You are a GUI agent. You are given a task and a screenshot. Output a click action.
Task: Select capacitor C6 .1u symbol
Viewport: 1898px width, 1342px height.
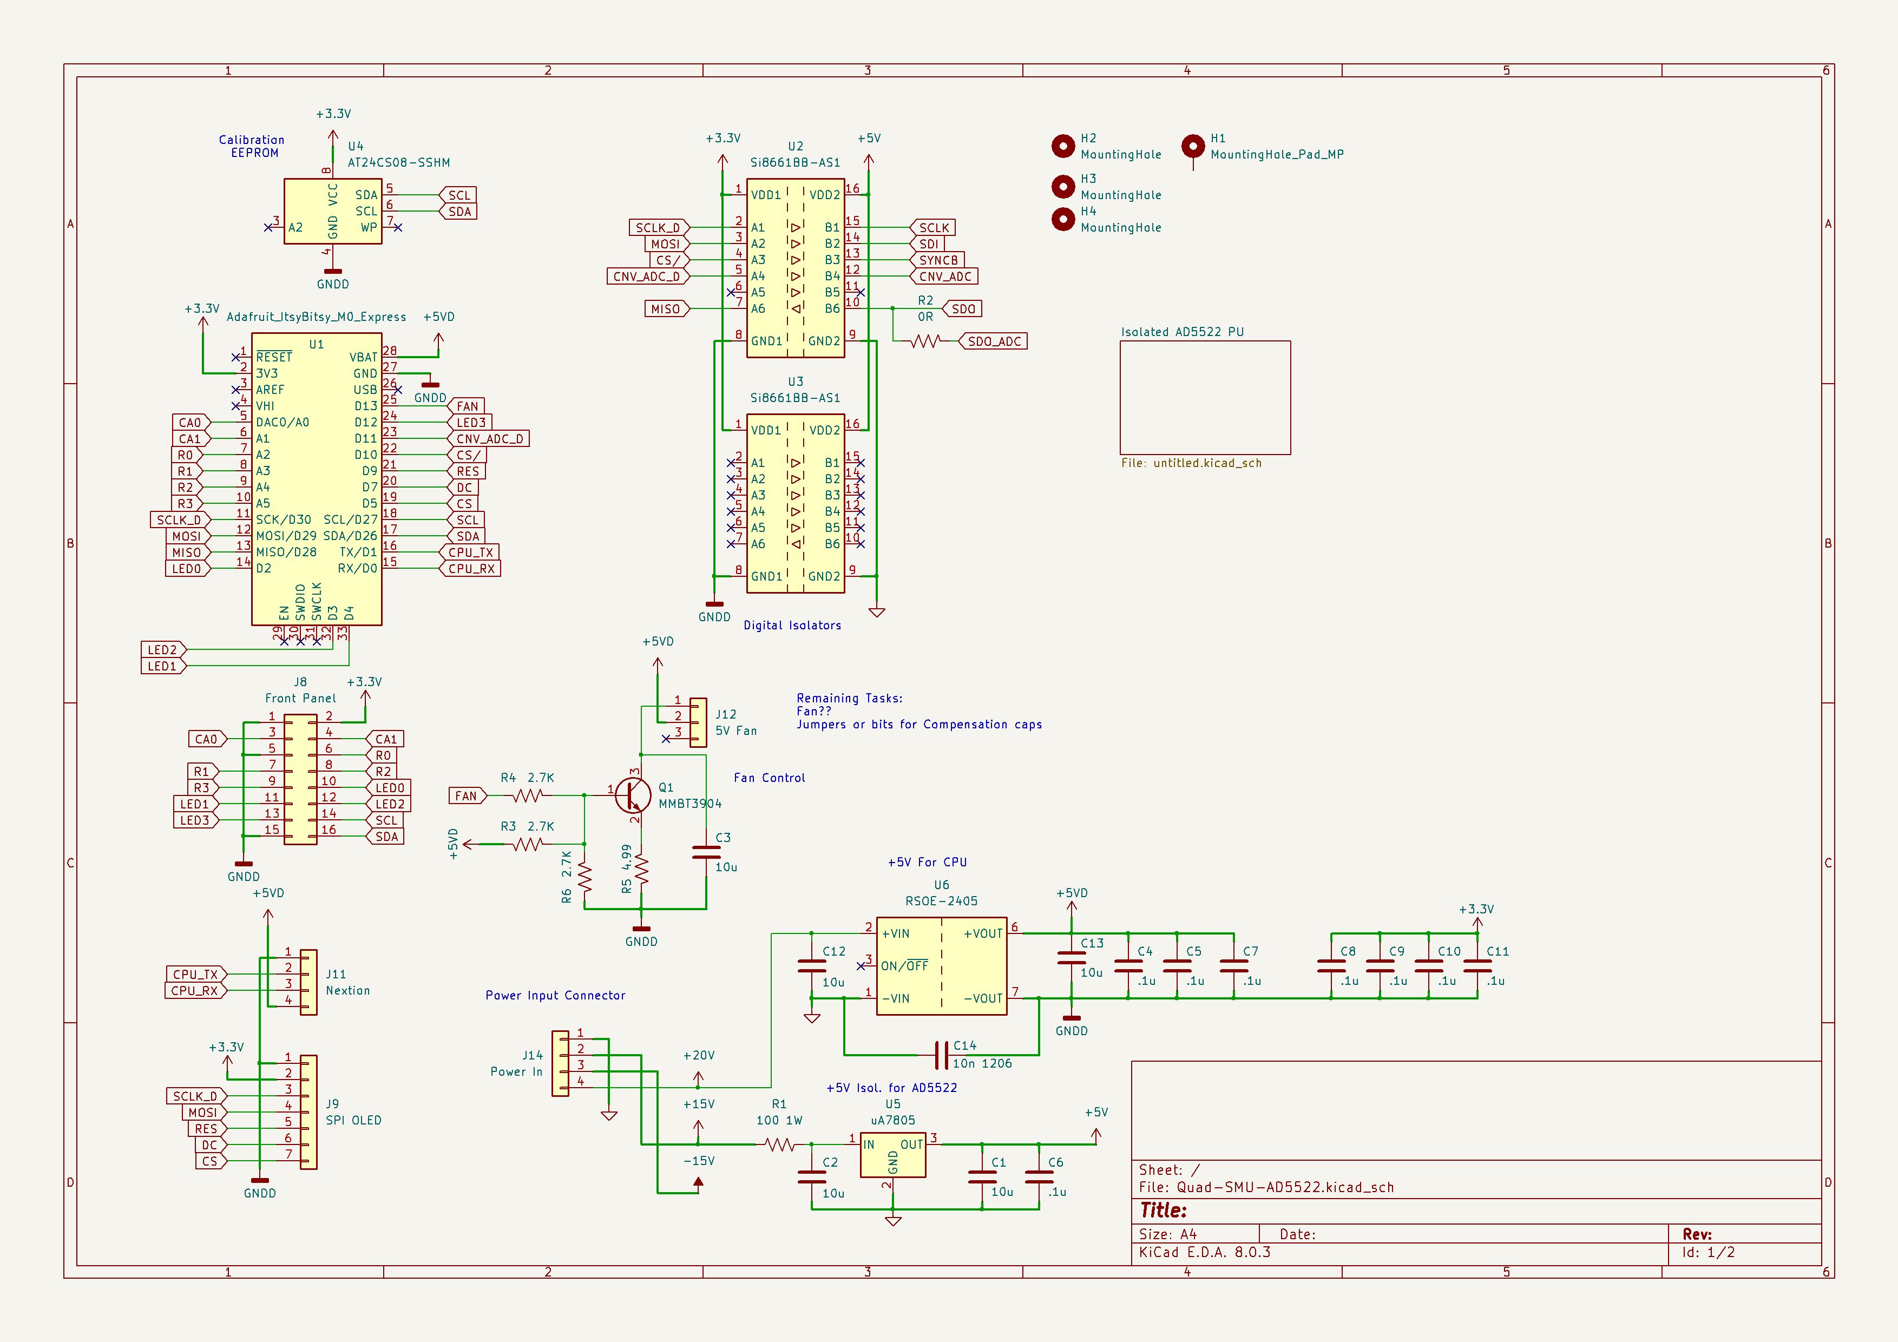[1039, 1177]
